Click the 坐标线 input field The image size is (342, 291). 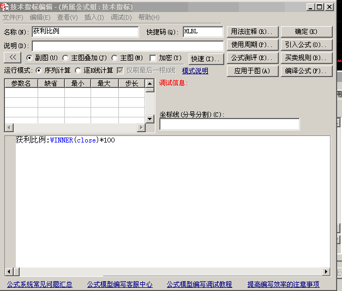(x=230, y=124)
